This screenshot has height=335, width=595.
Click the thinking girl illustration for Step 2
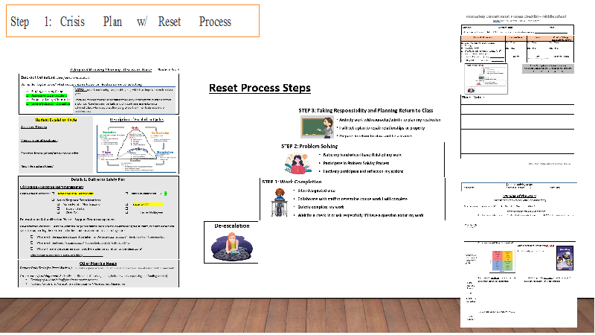[298, 163]
